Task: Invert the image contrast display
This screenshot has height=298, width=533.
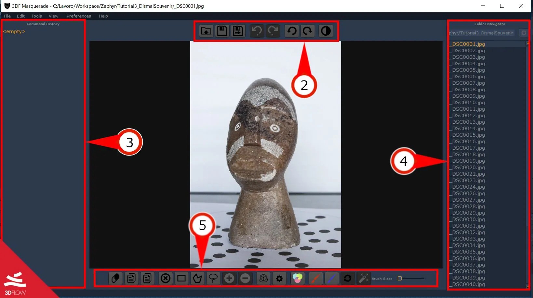Action: click(326, 31)
